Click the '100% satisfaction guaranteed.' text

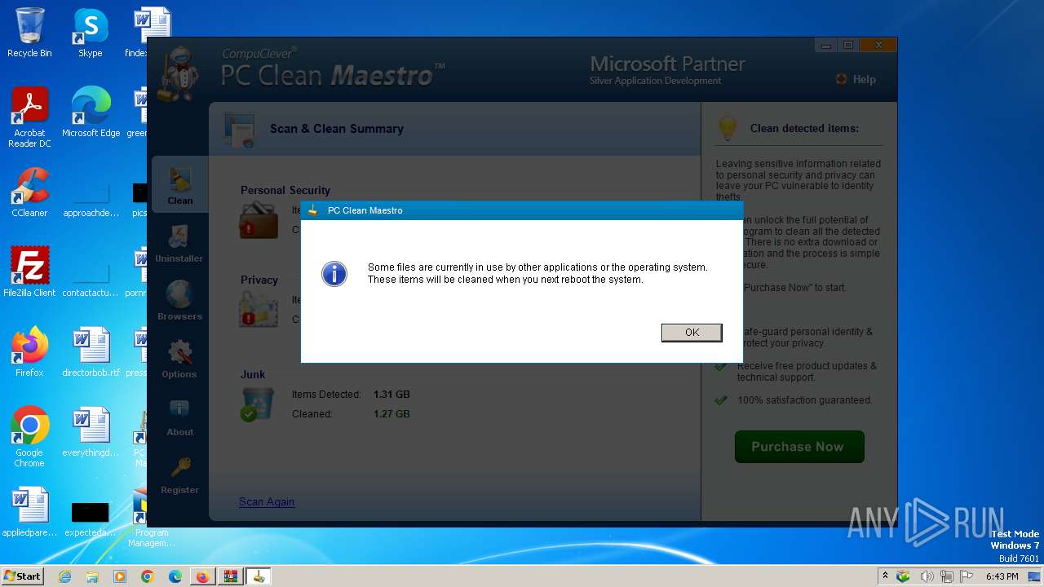click(x=804, y=400)
